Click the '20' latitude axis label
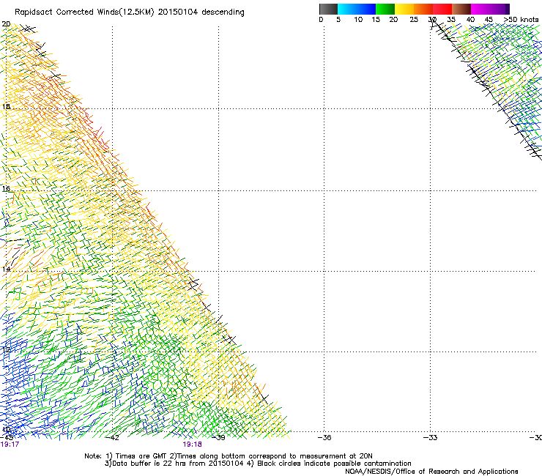The height and width of the screenshot is (476, 542). [6, 24]
